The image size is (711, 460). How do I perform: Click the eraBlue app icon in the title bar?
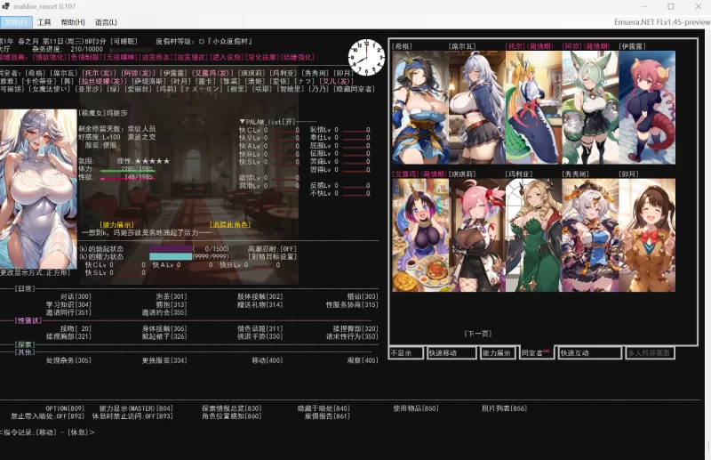tap(6, 6)
